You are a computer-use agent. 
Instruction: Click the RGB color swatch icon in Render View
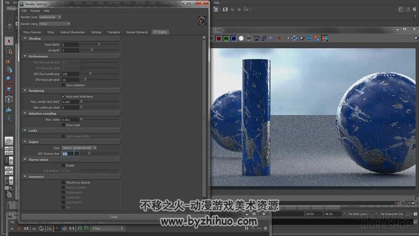tap(57, 228)
